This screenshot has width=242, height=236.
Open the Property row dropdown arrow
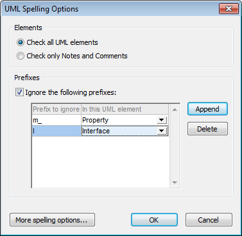tap(162, 120)
